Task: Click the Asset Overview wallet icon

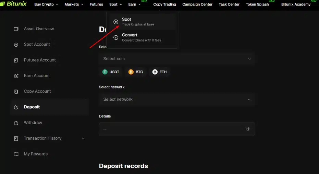Action: pyautogui.click(x=16, y=29)
